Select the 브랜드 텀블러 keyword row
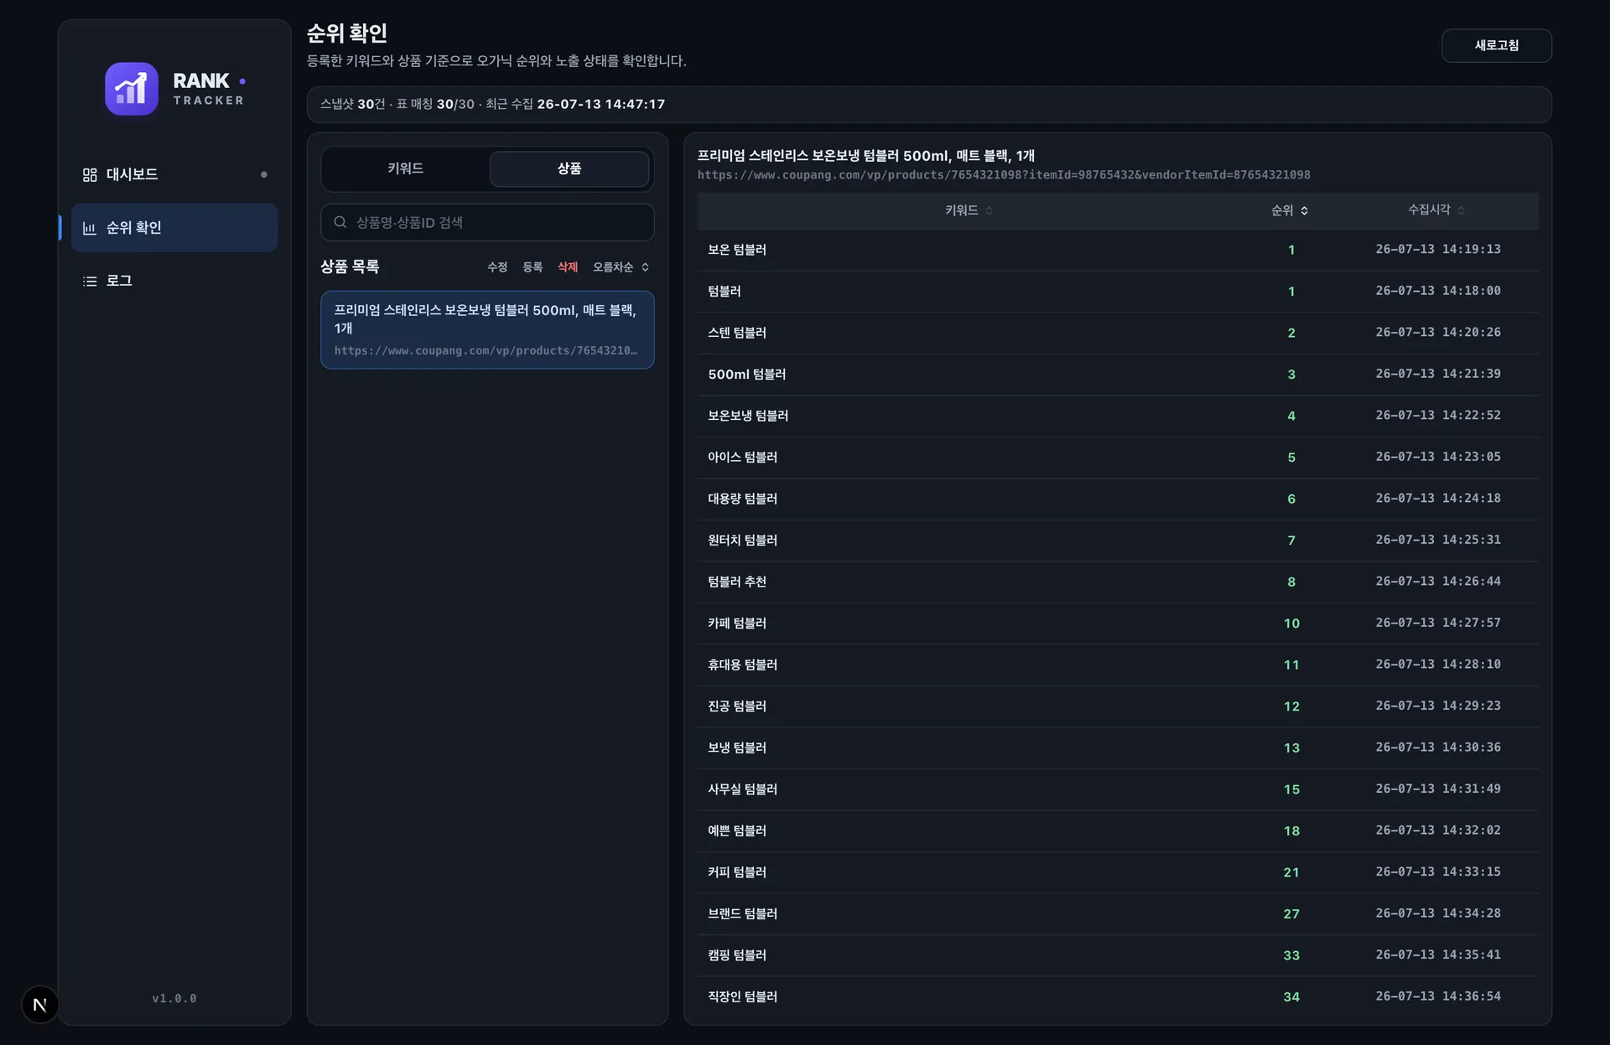The height and width of the screenshot is (1045, 1610). pos(1118,913)
